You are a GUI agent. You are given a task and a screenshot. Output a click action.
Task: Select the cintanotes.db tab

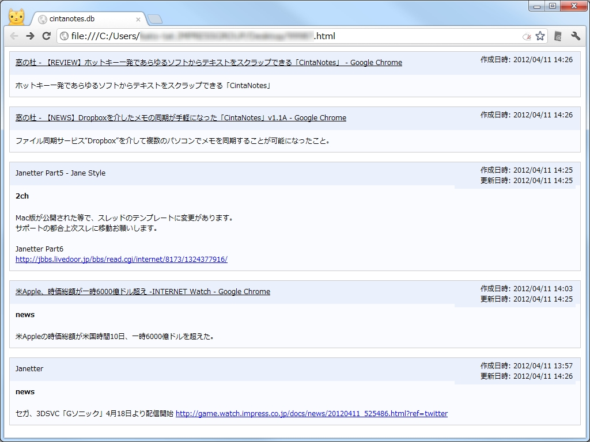click(81, 18)
